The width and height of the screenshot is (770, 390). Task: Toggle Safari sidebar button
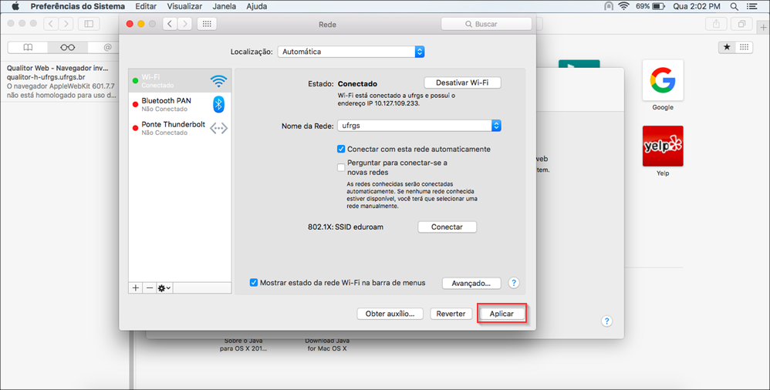[x=89, y=24]
